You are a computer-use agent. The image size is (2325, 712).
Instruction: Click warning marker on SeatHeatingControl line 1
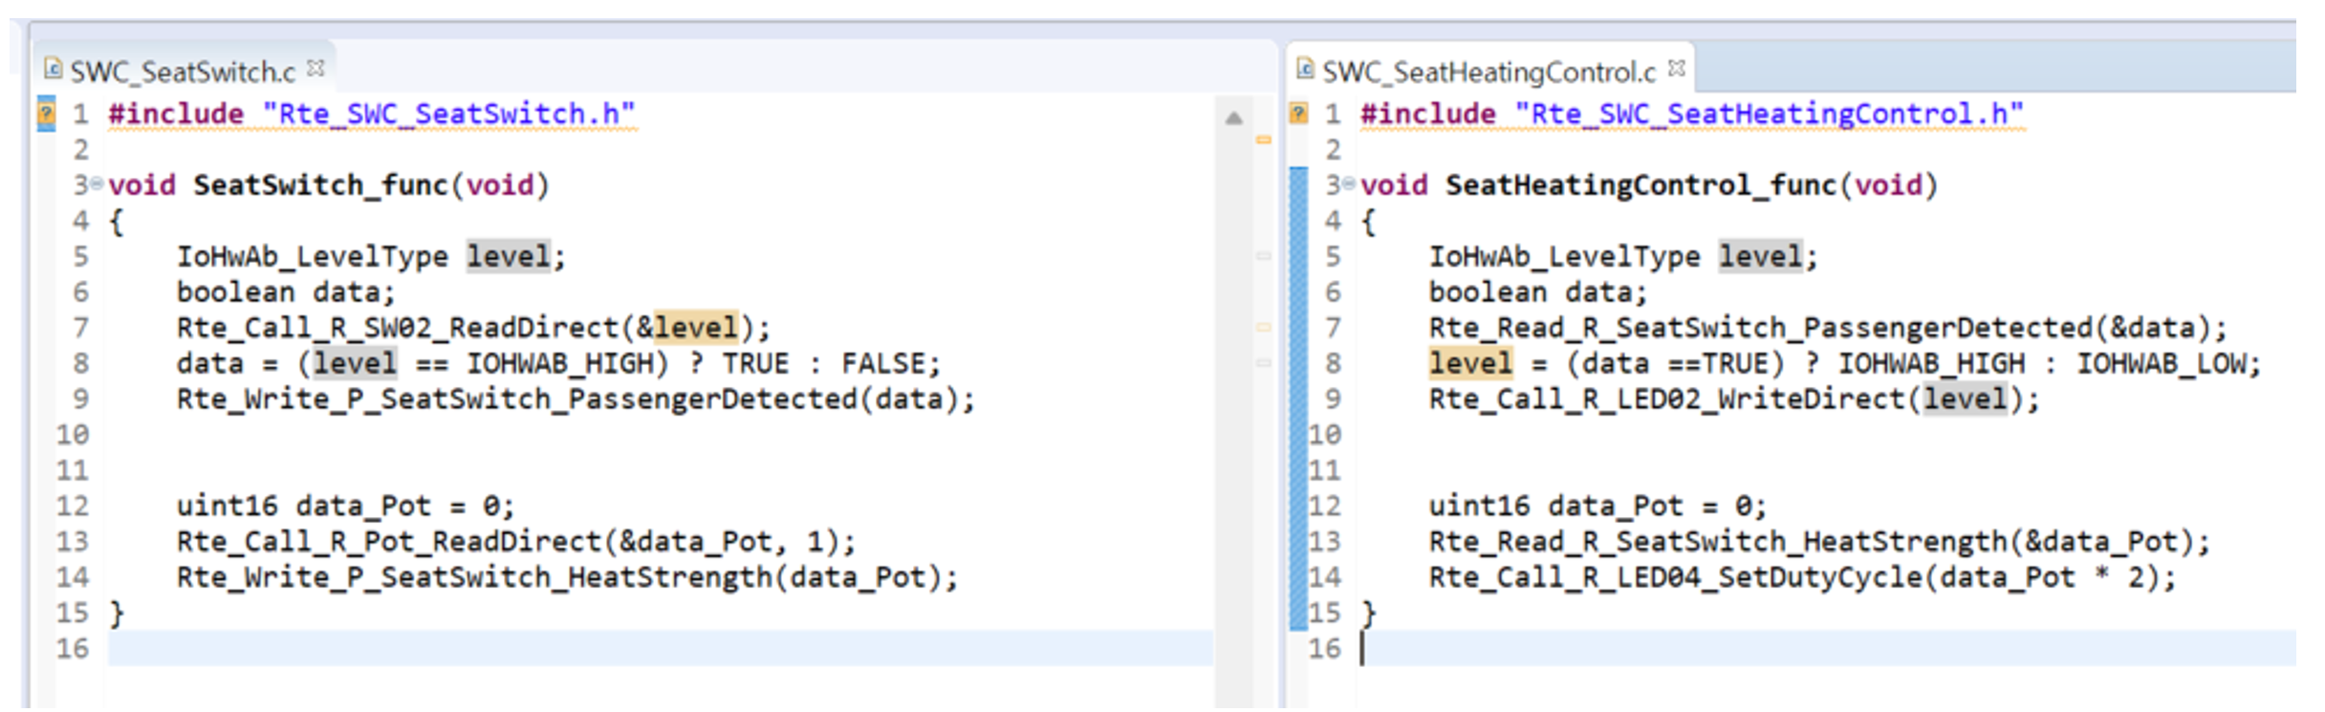point(1298,114)
